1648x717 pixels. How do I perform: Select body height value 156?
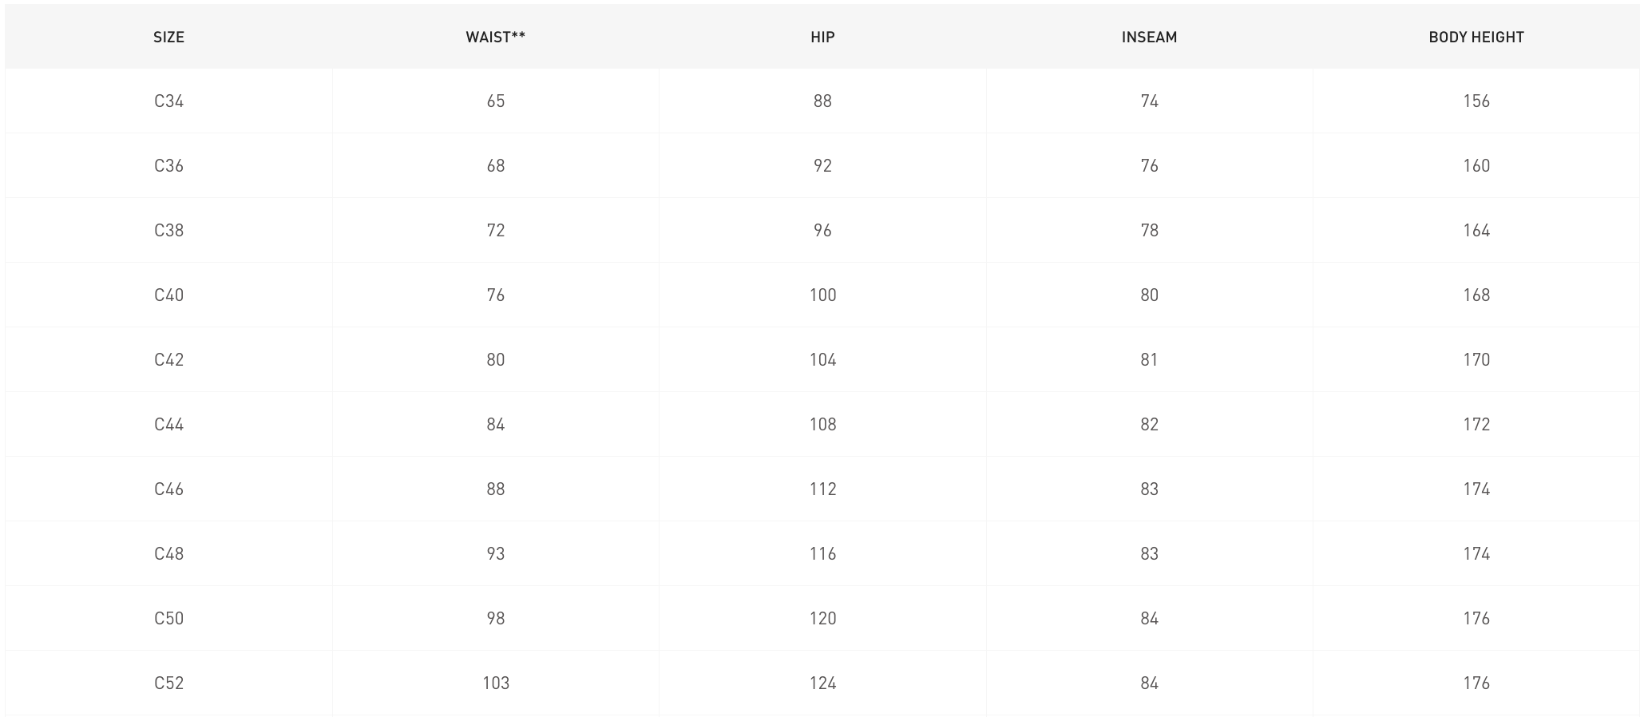pyautogui.click(x=1476, y=101)
